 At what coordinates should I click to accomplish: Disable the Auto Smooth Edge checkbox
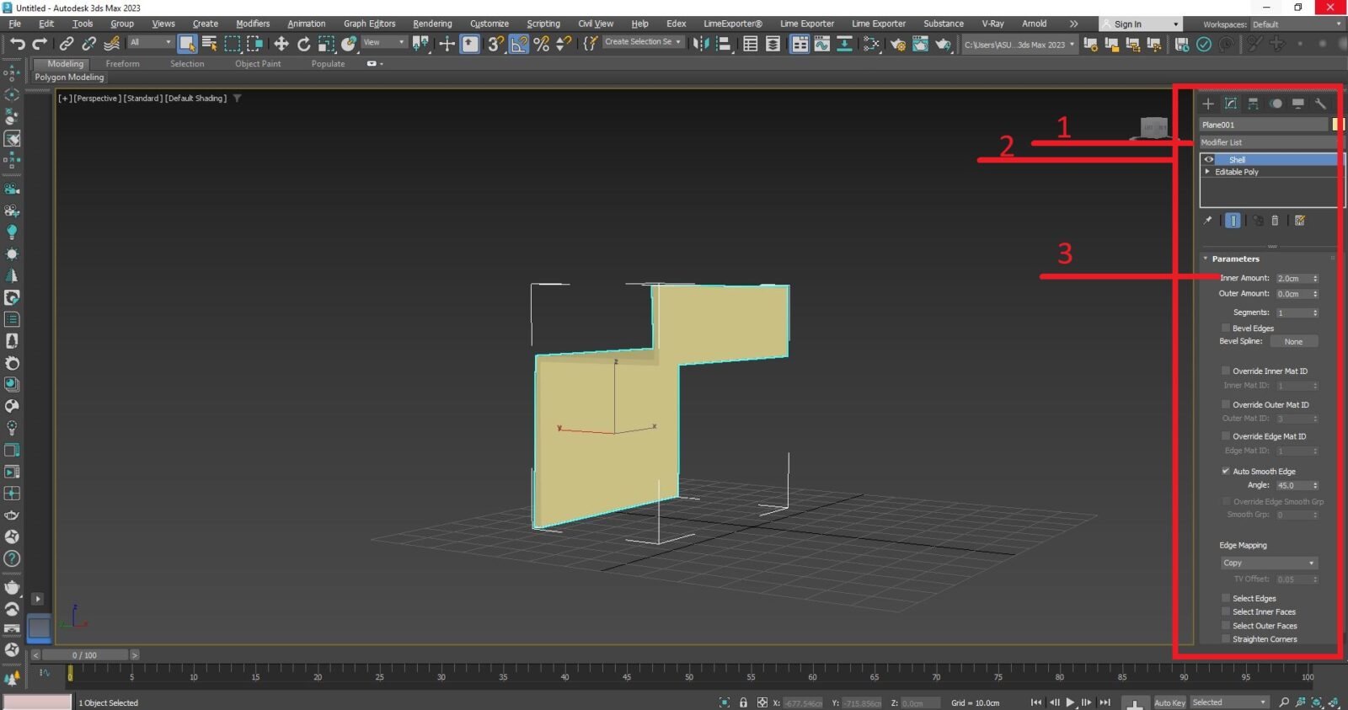click(x=1226, y=472)
